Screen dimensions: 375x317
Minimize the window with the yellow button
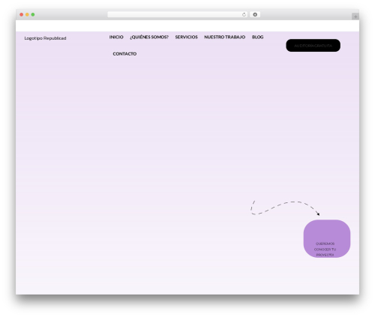27,15
